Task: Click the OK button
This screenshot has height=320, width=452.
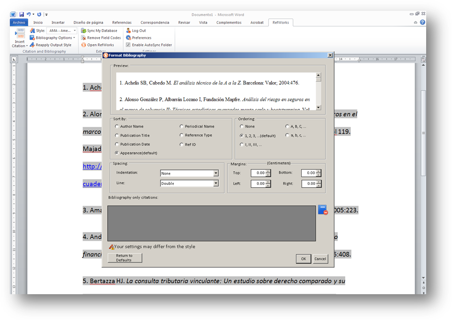Action: click(x=304, y=259)
